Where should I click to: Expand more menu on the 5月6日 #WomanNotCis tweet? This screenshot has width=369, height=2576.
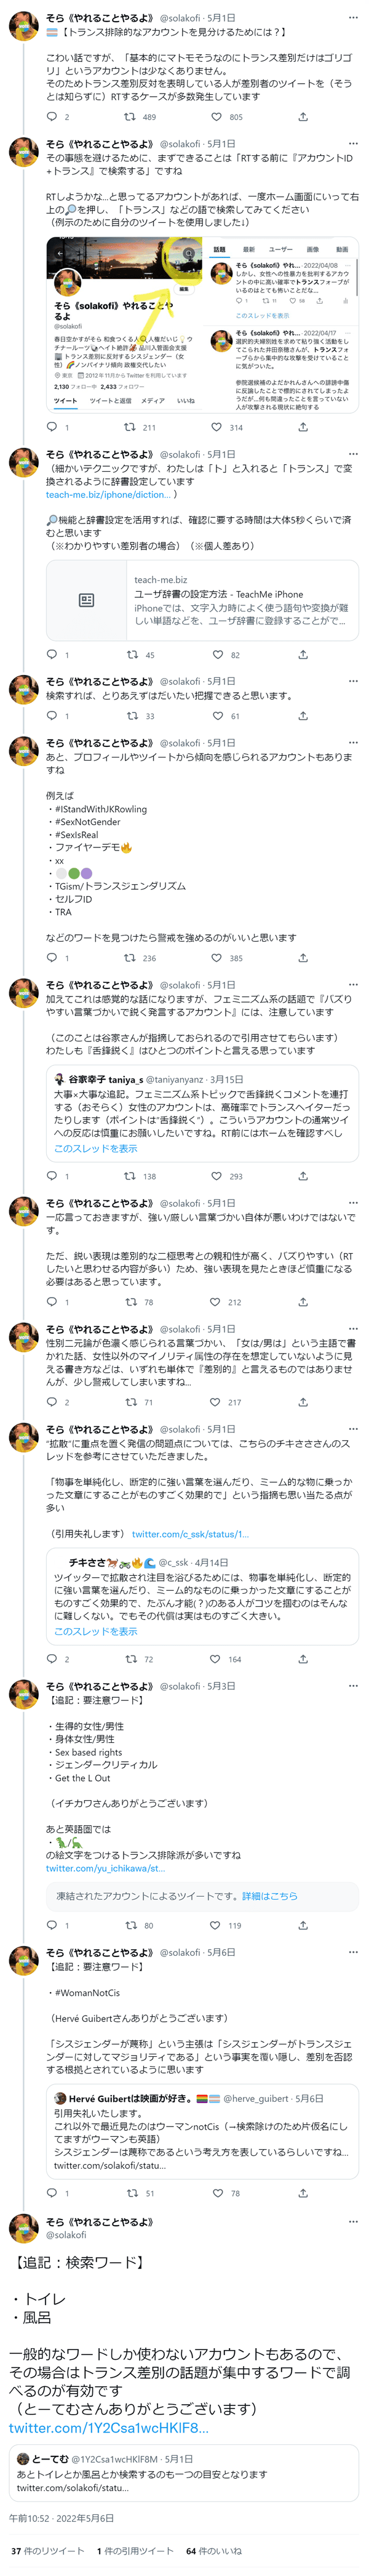pyautogui.click(x=352, y=1952)
